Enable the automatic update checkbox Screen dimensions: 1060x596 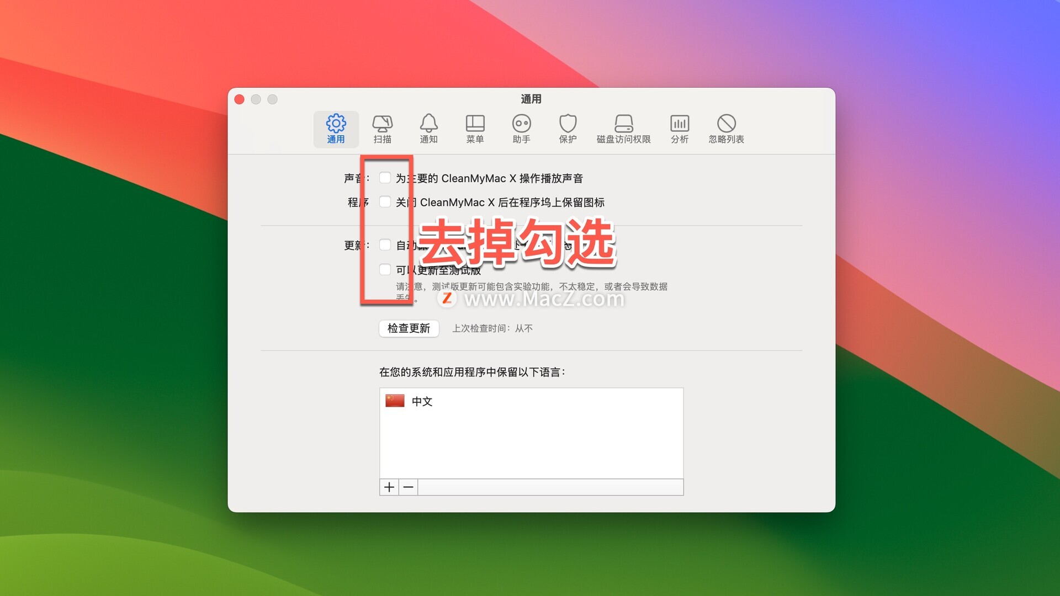pyautogui.click(x=385, y=244)
